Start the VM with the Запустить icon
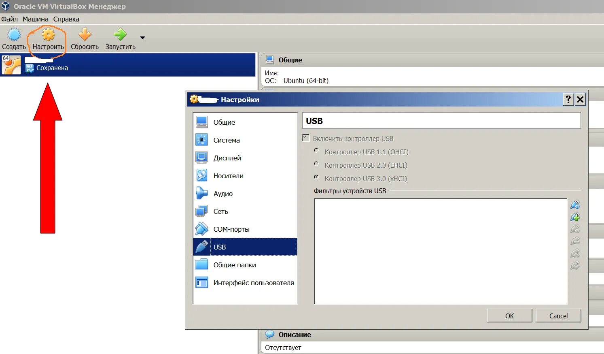 coord(120,35)
